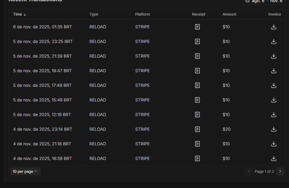Image resolution: width=289 pixels, height=188 pixels.
Task: Click the Type column header
Action: click(94, 14)
